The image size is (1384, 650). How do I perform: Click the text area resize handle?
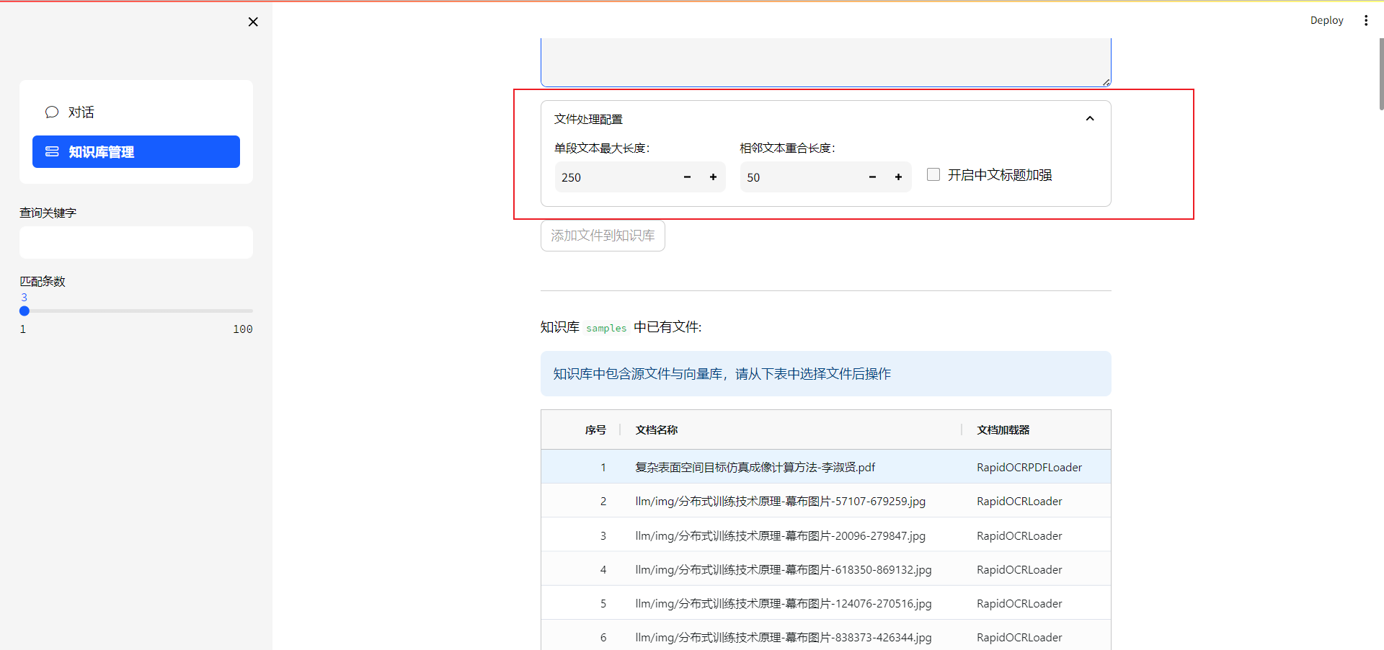click(x=1106, y=82)
